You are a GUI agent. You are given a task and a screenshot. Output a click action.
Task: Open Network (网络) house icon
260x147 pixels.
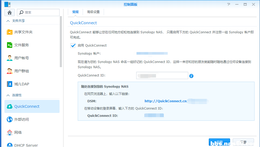[10, 132]
